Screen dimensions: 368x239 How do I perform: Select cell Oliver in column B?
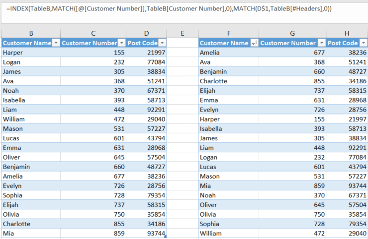tap(31, 157)
